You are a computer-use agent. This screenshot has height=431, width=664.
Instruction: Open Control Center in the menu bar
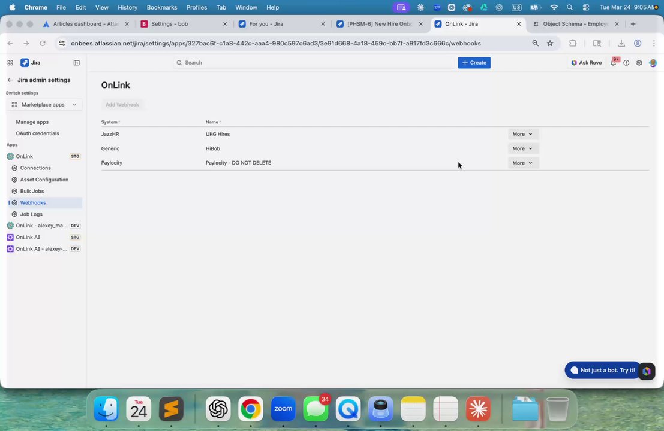point(586,7)
